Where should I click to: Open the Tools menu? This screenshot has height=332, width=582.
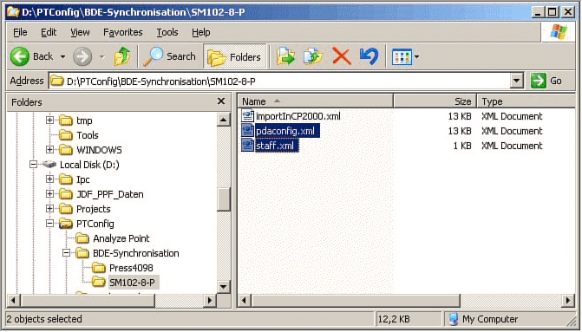tap(167, 33)
